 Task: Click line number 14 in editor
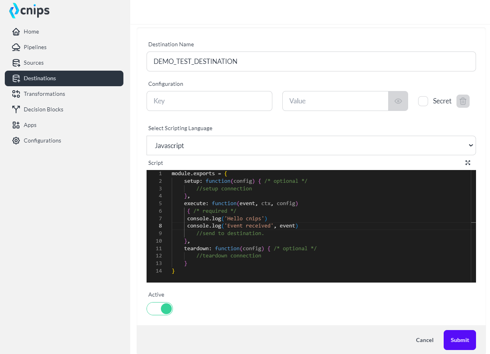pos(159,271)
